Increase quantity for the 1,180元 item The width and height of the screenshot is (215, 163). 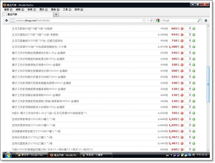pos(194,47)
